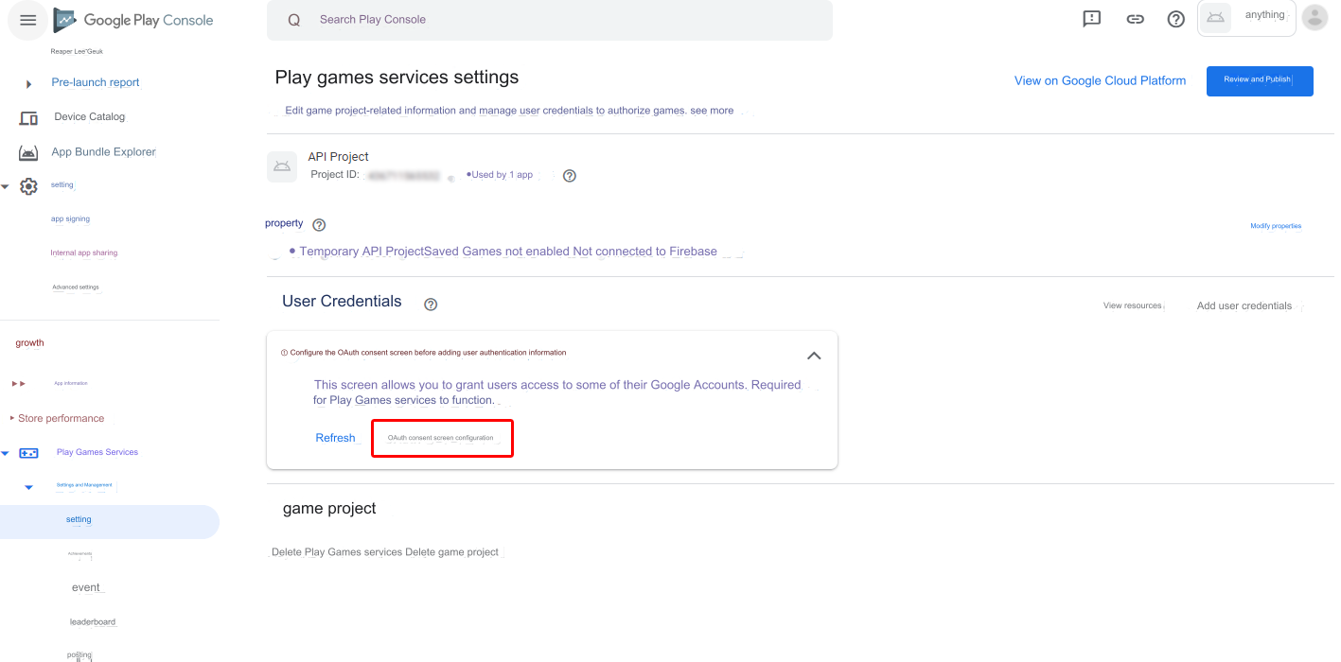Viewport: 1341px width, 662px height.
Task: Collapse the Play Games Services arrow
Action: coord(6,454)
